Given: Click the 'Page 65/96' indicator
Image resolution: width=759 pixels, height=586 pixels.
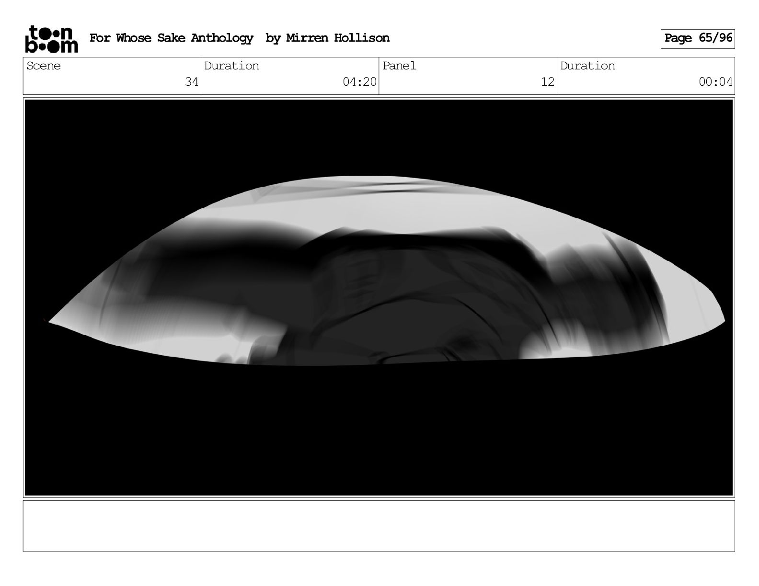Looking at the screenshot, I should click(698, 38).
